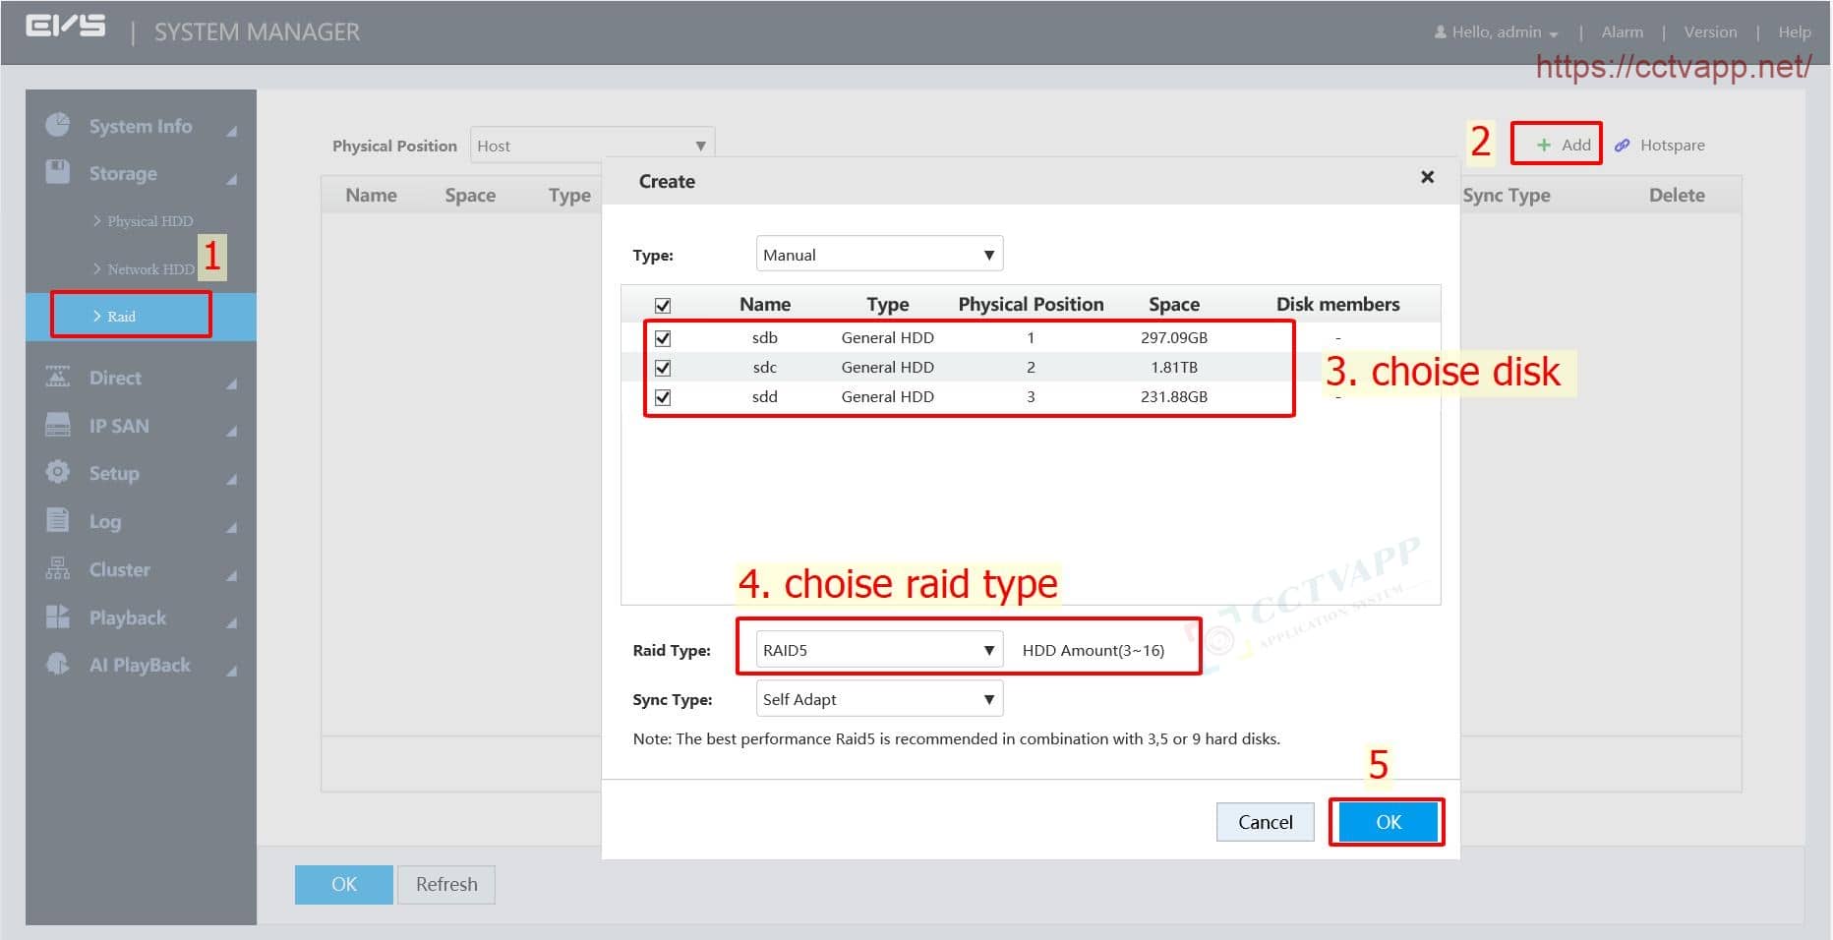Click the Log document icon
The width and height of the screenshot is (1833, 940).
58,520
